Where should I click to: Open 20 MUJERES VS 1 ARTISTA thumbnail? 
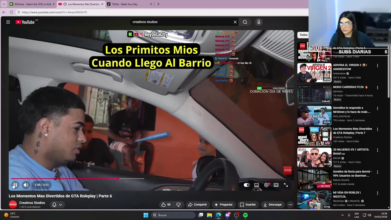(314, 157)
